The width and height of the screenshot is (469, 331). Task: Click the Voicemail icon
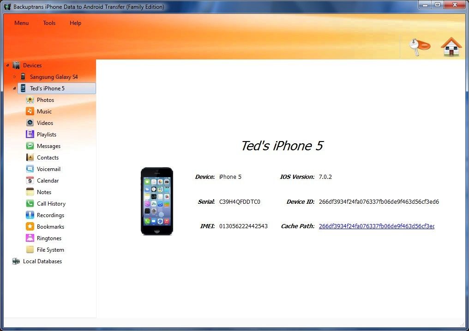pos(30,169)
